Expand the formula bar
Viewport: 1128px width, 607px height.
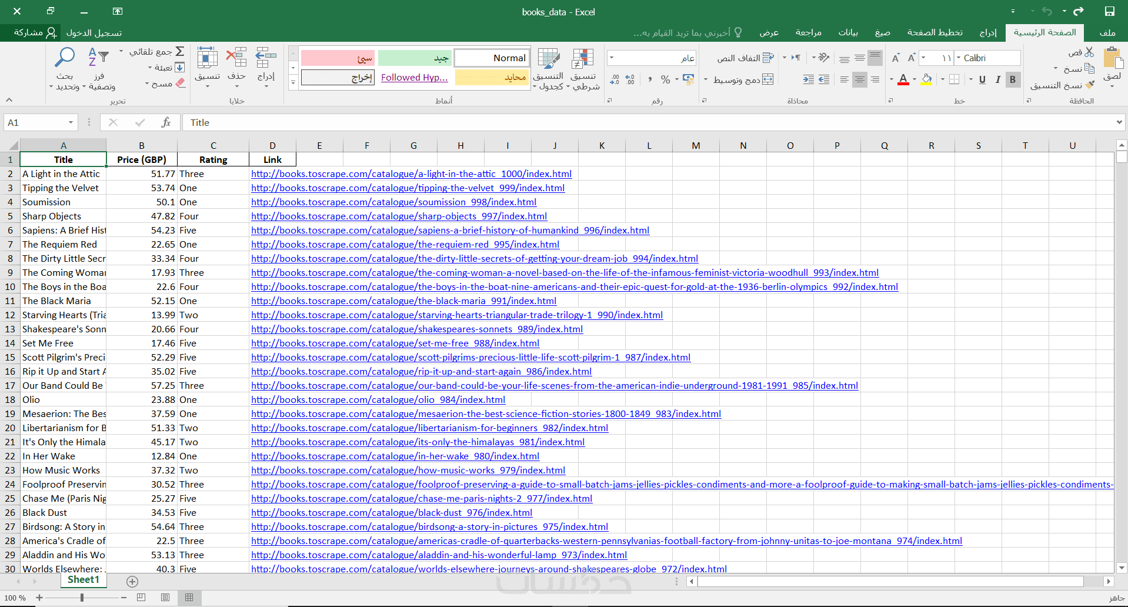click(x=1119, y=122)
